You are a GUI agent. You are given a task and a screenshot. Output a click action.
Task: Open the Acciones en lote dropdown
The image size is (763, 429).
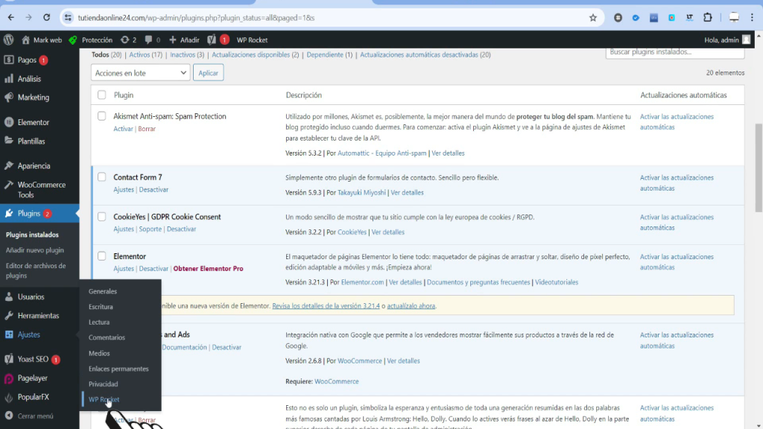pyautogui.click(x=141, y=73)
